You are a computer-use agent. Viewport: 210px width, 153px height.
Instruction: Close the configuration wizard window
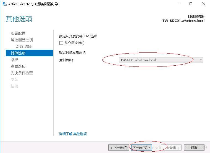[204, 4]
